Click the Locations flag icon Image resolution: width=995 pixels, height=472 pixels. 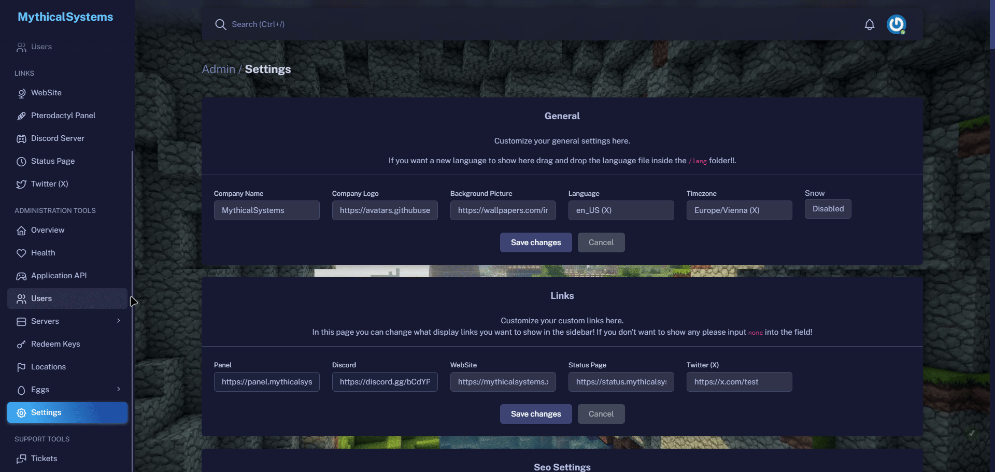pos(21,367)
